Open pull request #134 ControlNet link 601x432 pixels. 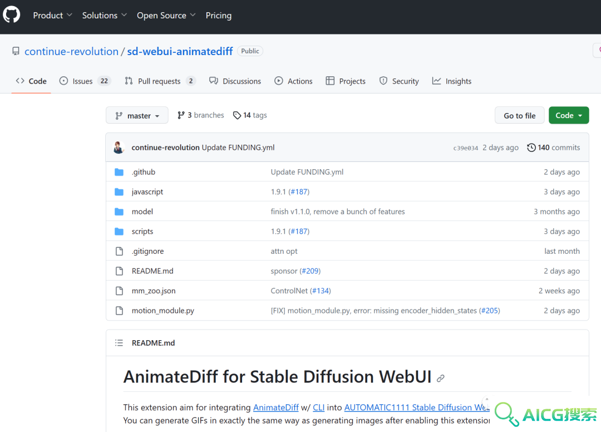click(x=321, y=291)
